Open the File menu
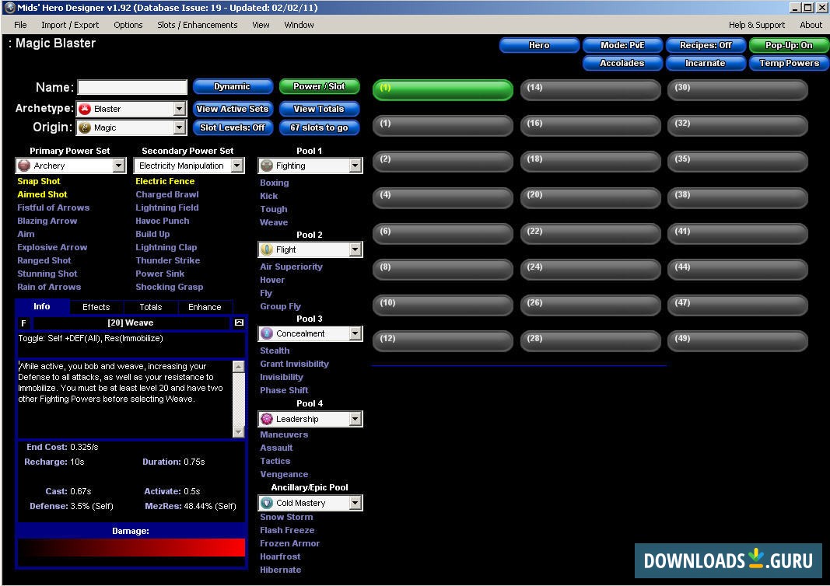This screenshot has height=586, width=830. tap(20, 25)
